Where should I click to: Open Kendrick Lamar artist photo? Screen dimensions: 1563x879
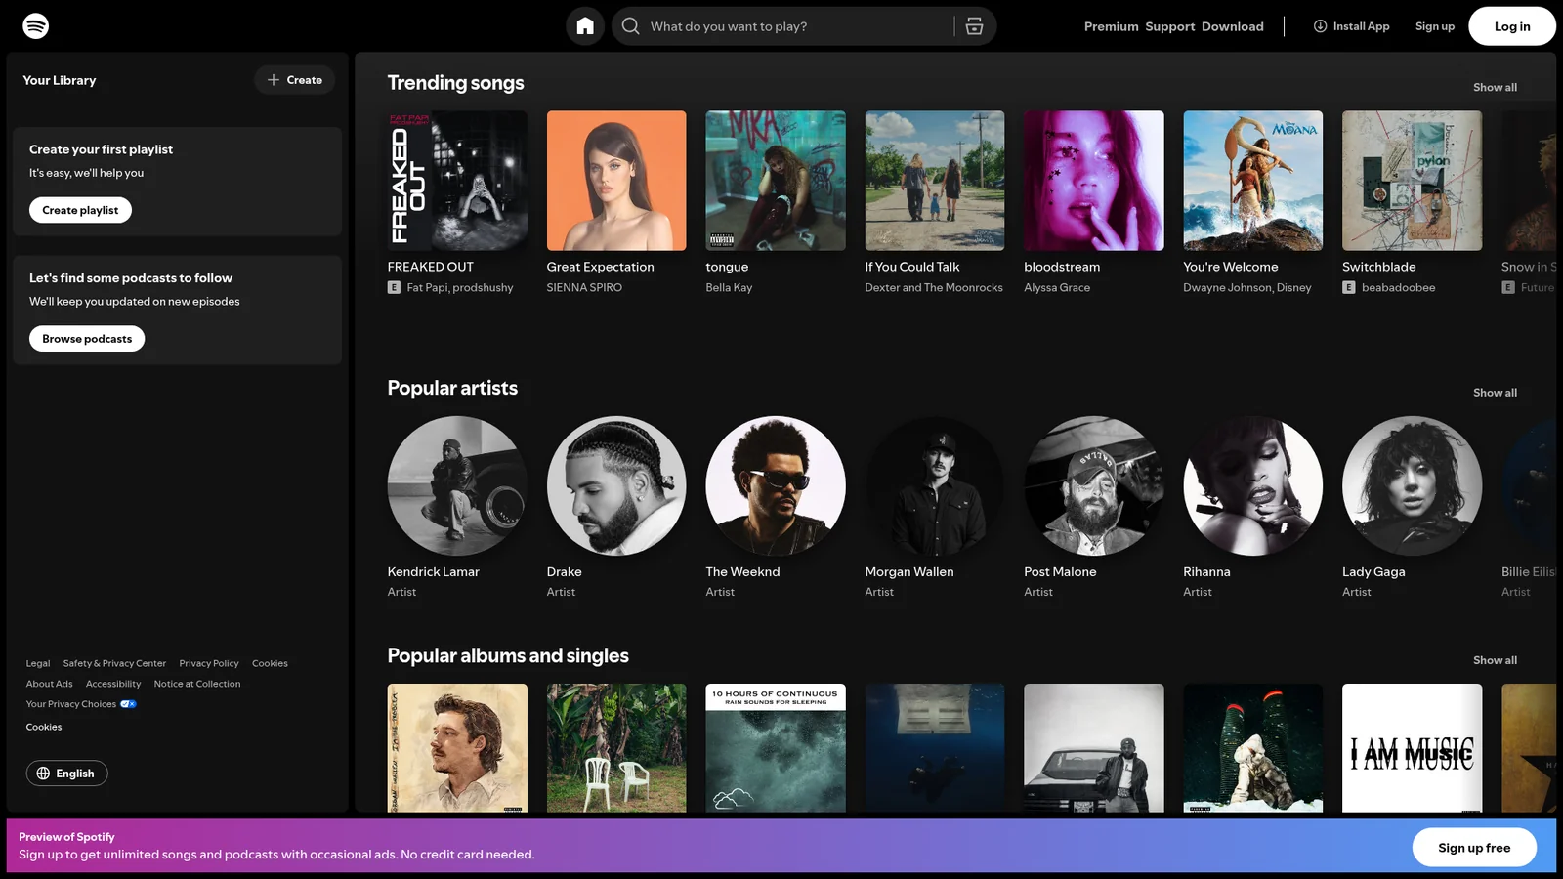(457, 486)
